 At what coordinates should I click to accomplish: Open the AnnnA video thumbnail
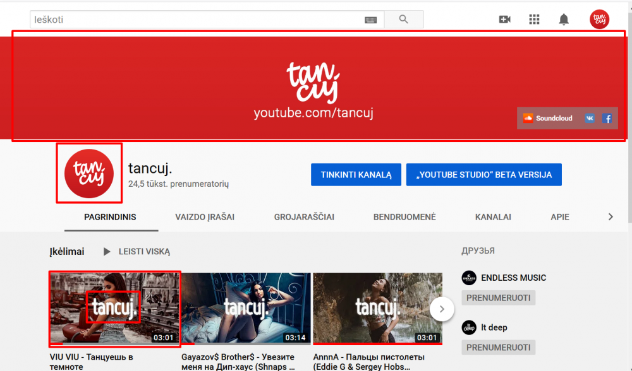coord(378,309)
